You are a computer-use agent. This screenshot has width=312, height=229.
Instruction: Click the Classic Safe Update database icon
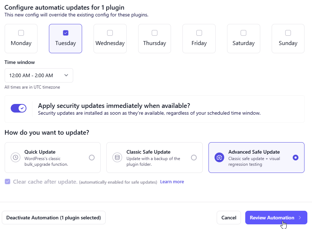(x=117, y=157)
